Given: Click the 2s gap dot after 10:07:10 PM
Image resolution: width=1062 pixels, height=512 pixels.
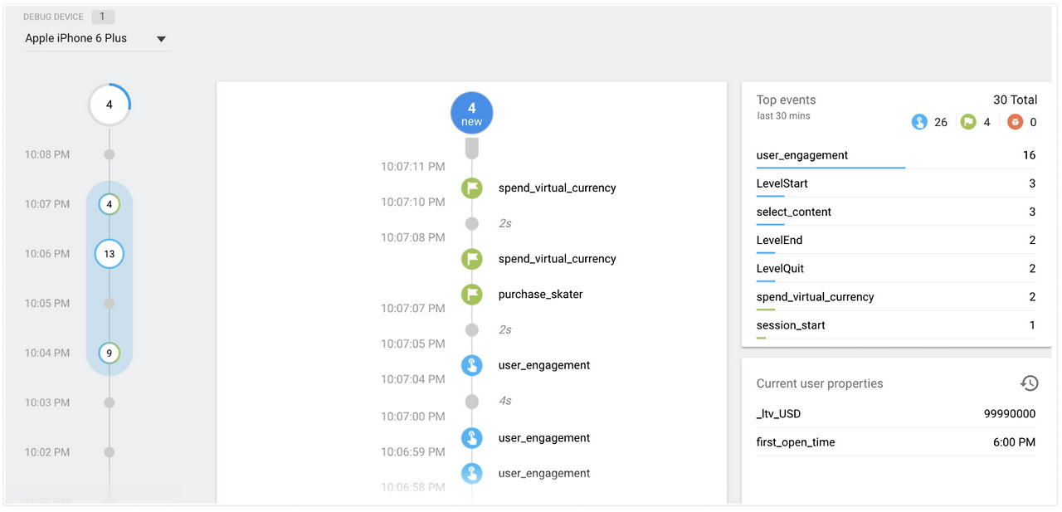Looking at the screenshot, I should coord(471,223).
